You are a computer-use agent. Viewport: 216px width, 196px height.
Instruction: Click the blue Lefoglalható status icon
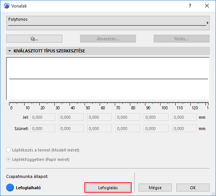pos(10,188)
